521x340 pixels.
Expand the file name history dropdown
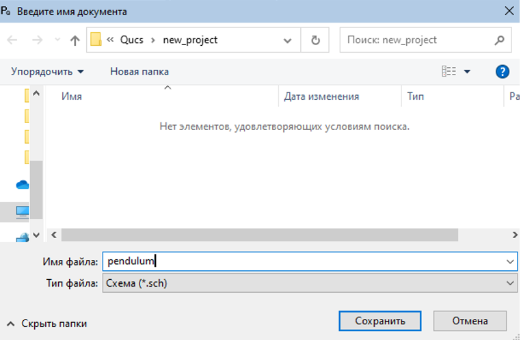(509, 261)
